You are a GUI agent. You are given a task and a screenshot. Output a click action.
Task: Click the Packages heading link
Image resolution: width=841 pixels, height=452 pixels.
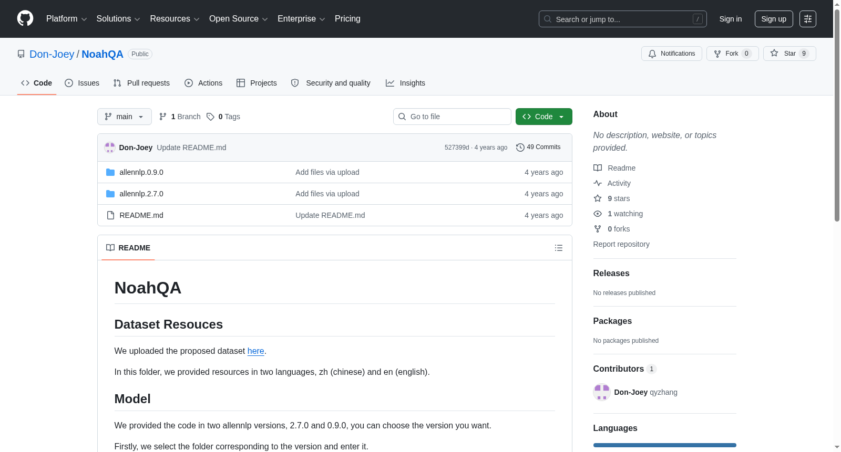(612, 321)
